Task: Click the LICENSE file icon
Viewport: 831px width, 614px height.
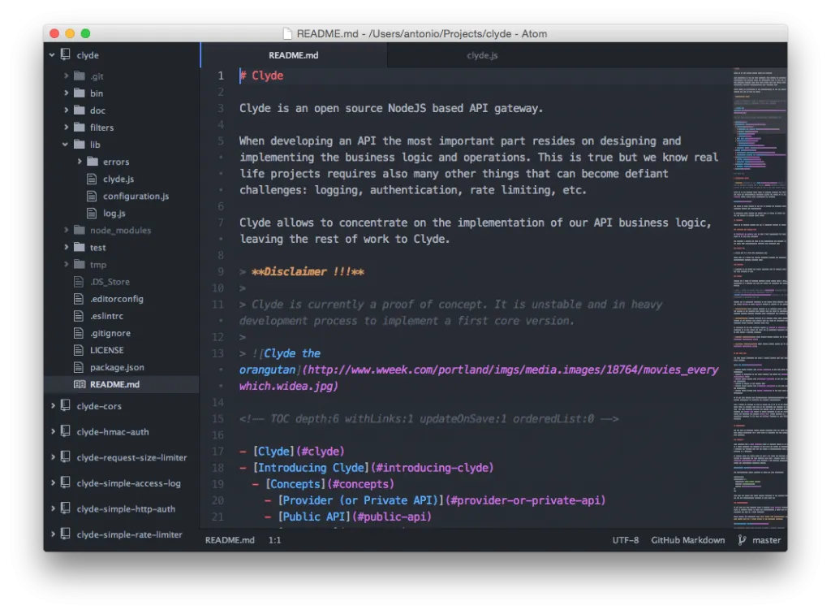Action: tap(79, 350)
